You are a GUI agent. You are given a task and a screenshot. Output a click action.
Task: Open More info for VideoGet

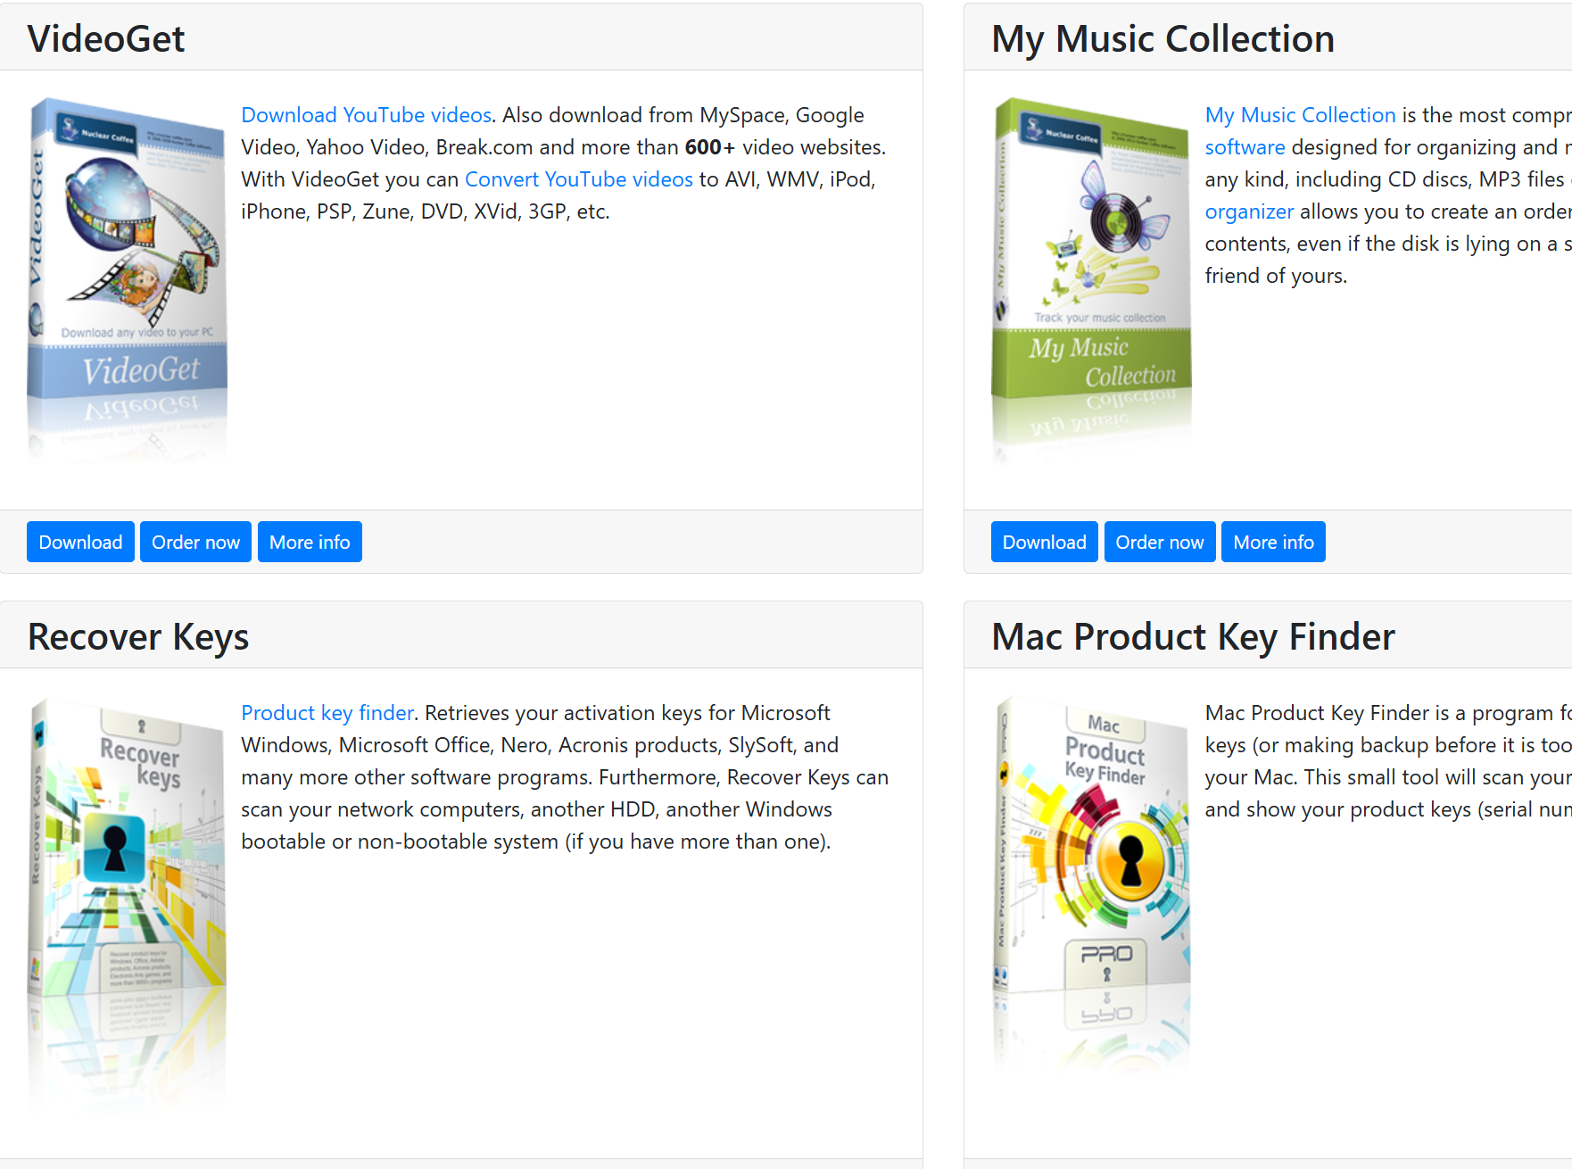(x=310, y=542)
